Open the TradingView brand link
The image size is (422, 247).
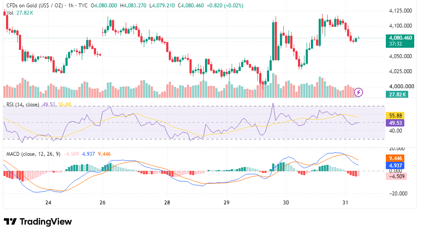tap(38, 222)
